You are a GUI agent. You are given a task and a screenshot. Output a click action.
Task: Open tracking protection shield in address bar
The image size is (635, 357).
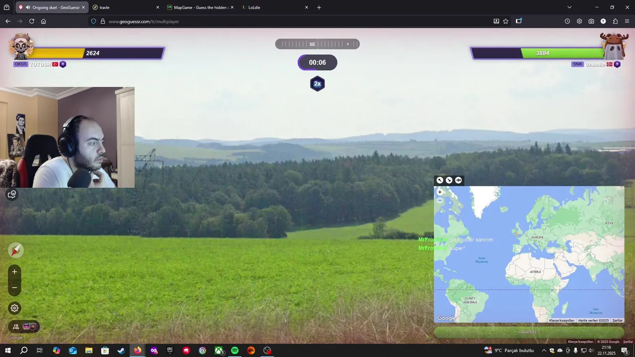pyautogui.click(x=93, y=21)
